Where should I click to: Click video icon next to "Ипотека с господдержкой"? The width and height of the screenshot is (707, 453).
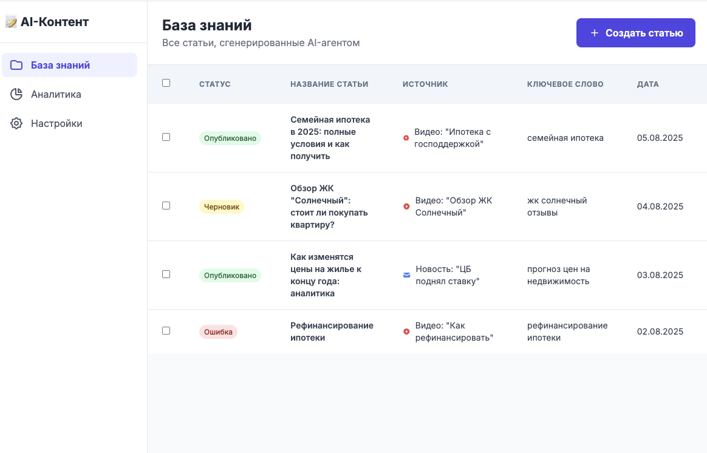pyautogui.click(x=406, y=138)
